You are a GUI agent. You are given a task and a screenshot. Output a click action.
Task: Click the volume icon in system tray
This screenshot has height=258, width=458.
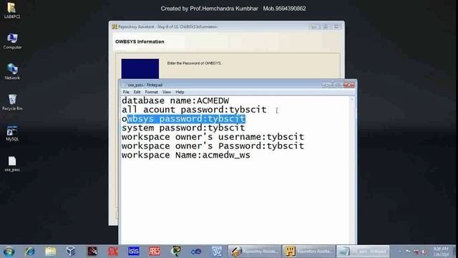coord(424,252)
